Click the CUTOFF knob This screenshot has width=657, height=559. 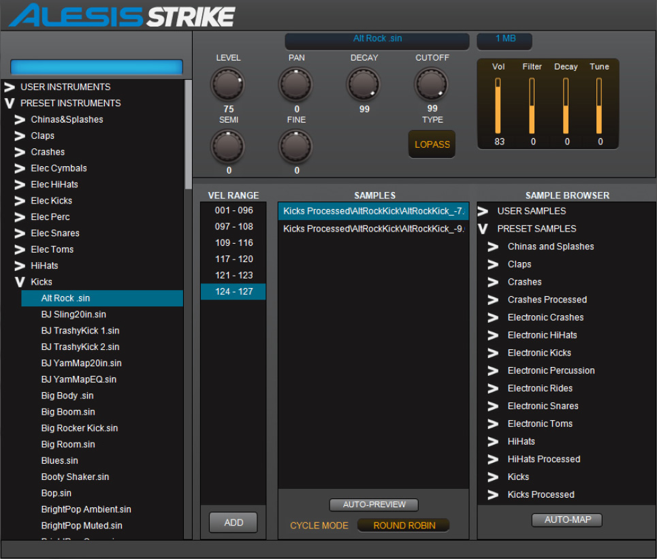coord(431,84)
